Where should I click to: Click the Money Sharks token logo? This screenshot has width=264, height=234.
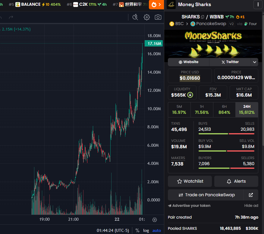(171, 5)
